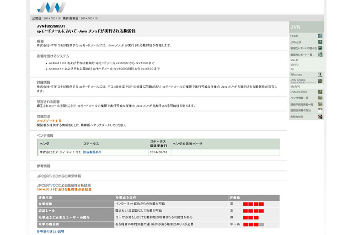Click the 対策方法 section heading
The width and height of the screenshot is (353, 235).
[44, 116]
